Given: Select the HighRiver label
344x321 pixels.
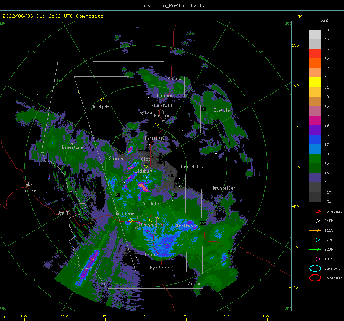Looking at the screenshot, I should pos(158,268).
